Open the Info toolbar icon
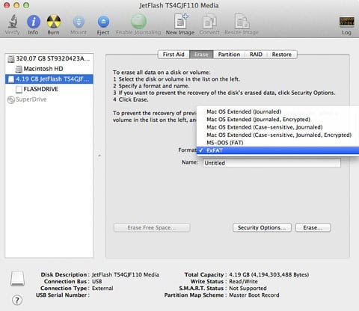The height and width of the screenshot is (311, 359). (33, 22)
